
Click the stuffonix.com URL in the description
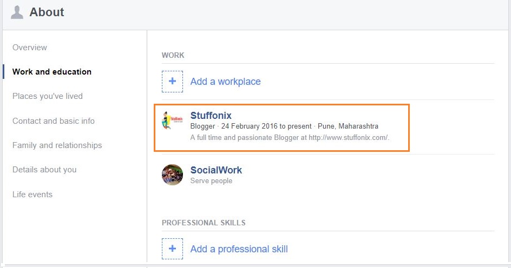[x=349, y=138]
